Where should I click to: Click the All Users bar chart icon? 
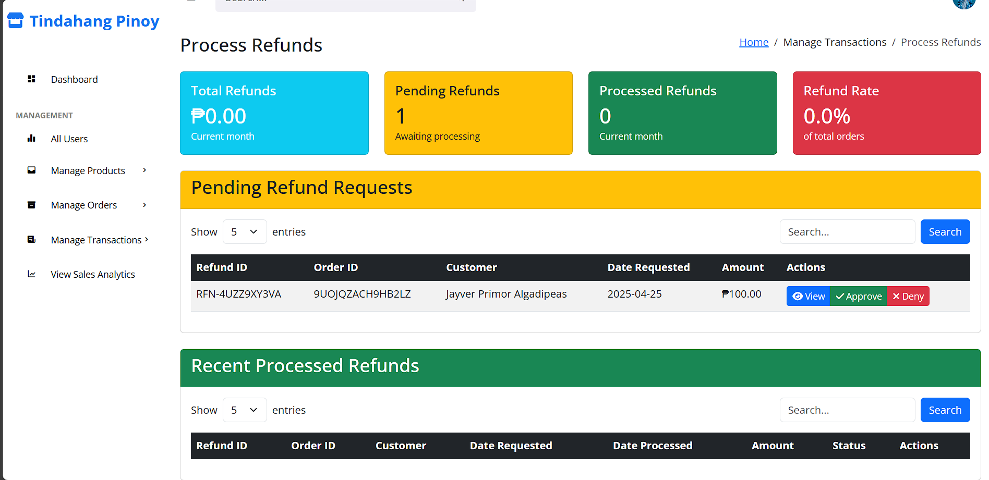pos(31,139)
